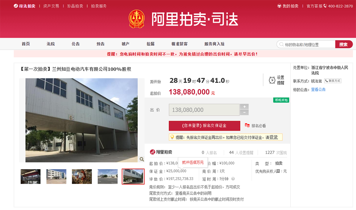Select the second building thumbnail
This screenshot has width=356, height=210.
pos(56,176)
